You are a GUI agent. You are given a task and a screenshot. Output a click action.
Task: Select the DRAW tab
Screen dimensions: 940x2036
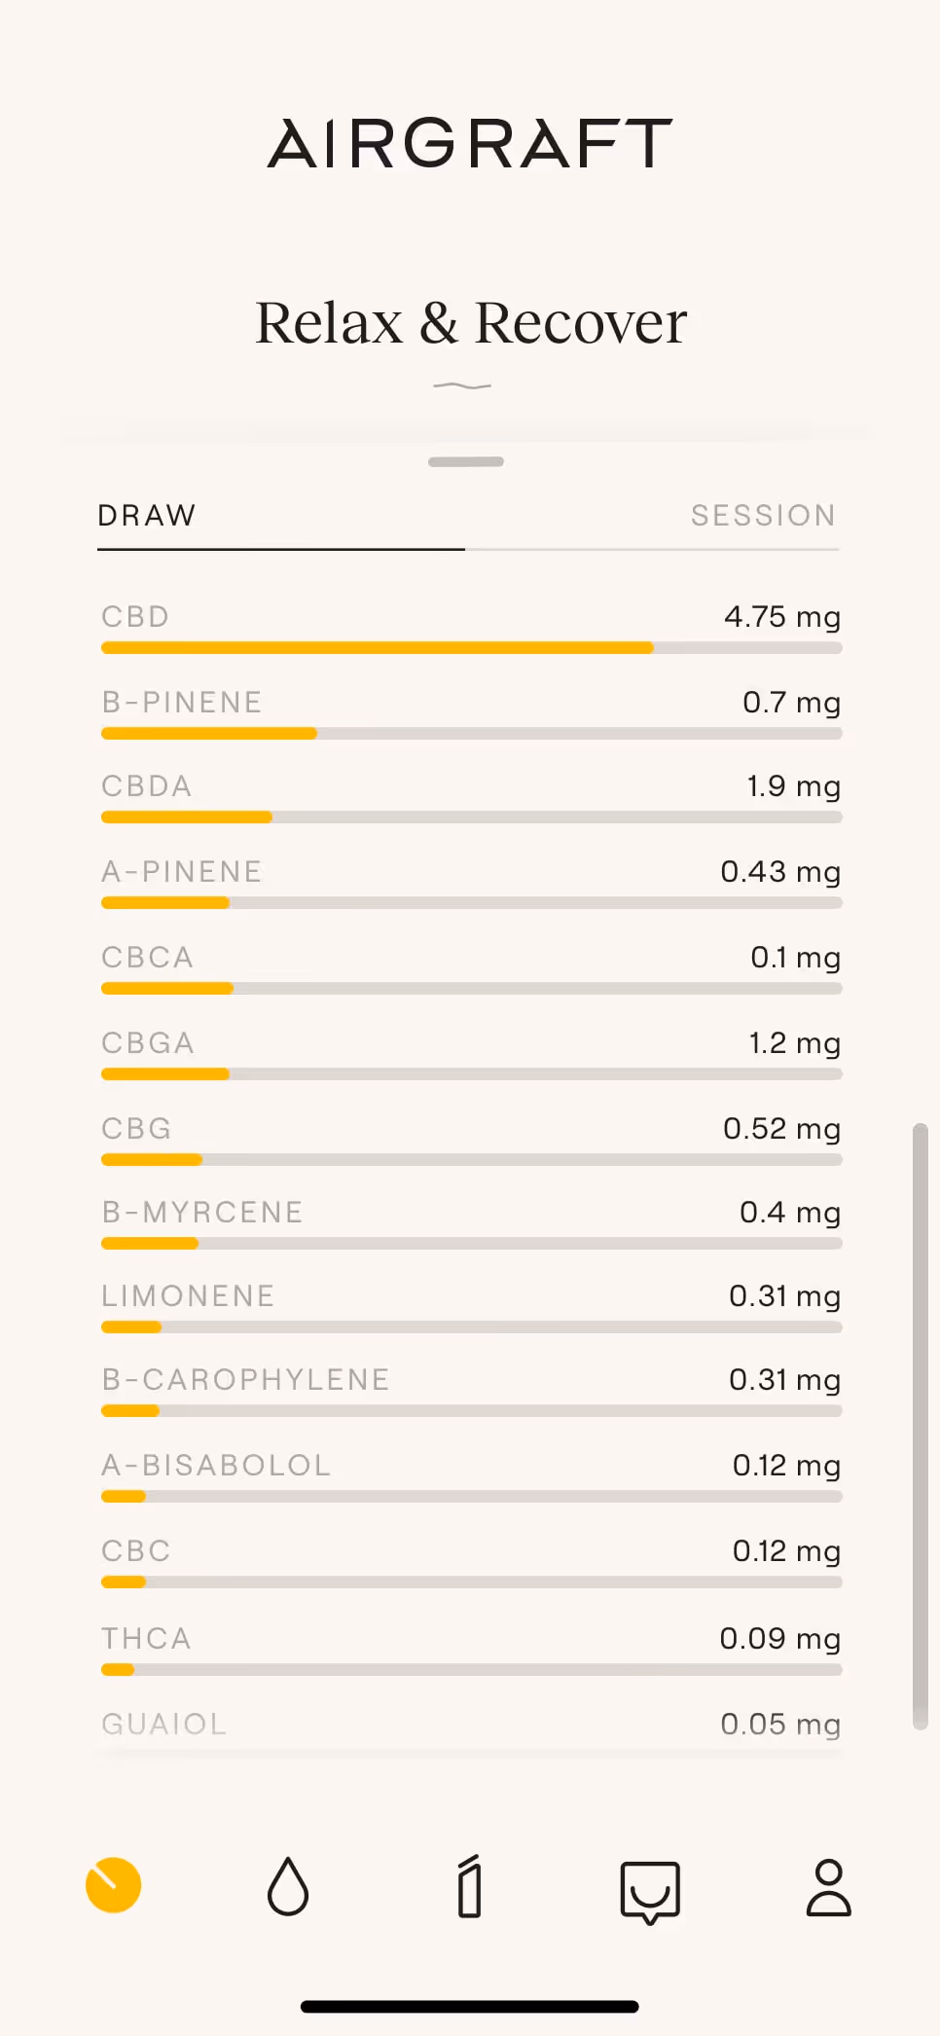(147, 516)
